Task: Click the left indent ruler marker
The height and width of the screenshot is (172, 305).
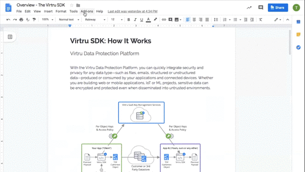Action: pos(70,26)
